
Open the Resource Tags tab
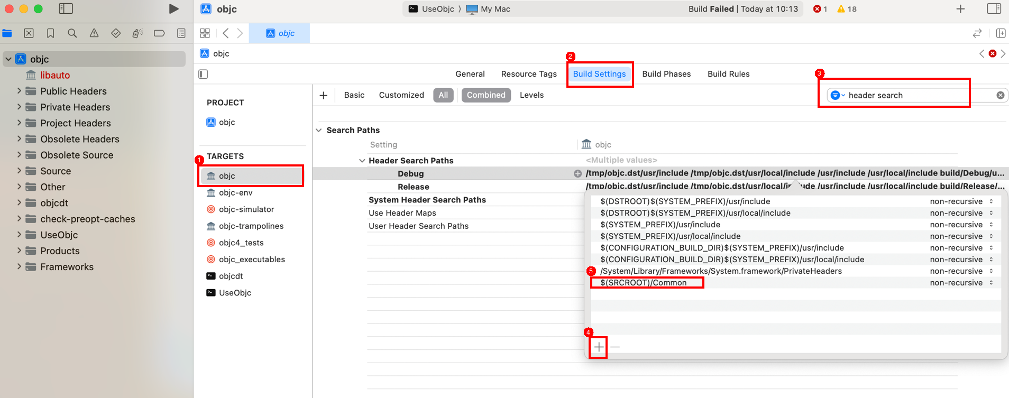pos(529,74)
